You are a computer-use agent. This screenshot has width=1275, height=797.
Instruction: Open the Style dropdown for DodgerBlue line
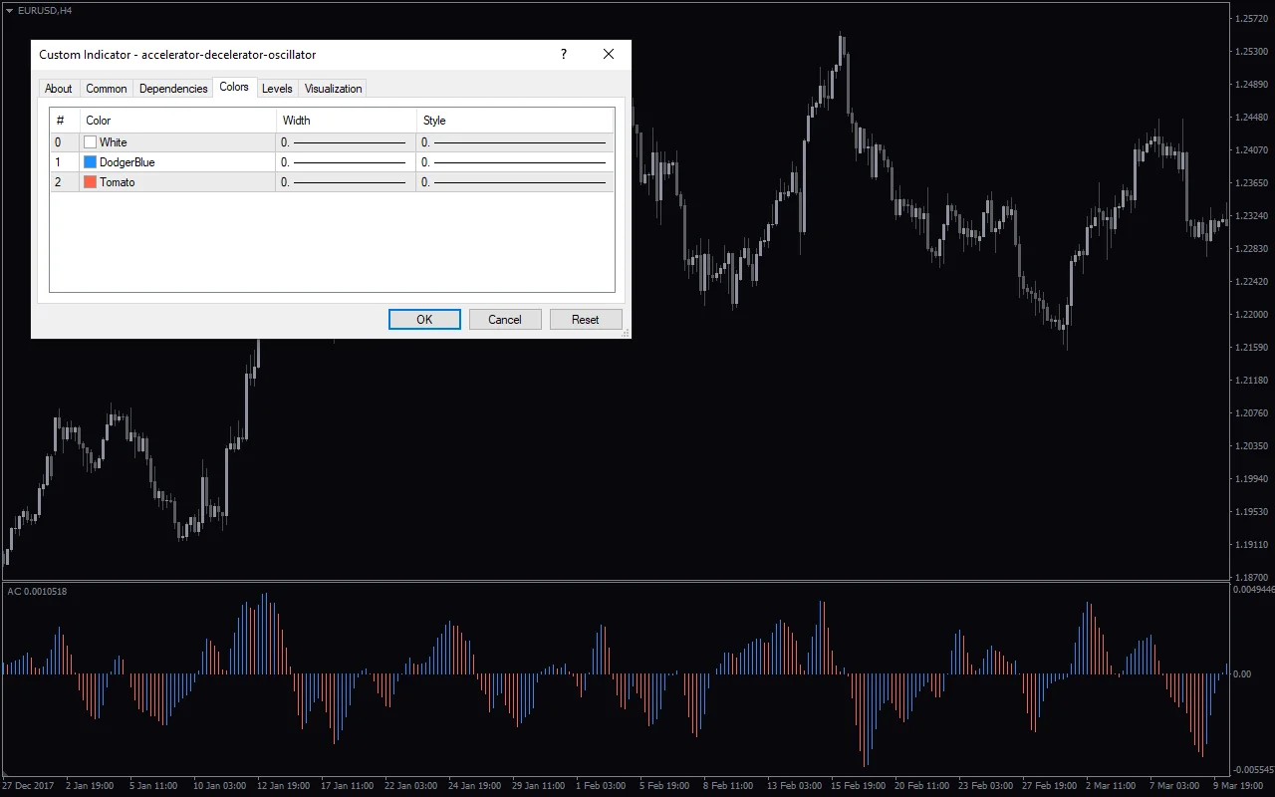(513, 161)
